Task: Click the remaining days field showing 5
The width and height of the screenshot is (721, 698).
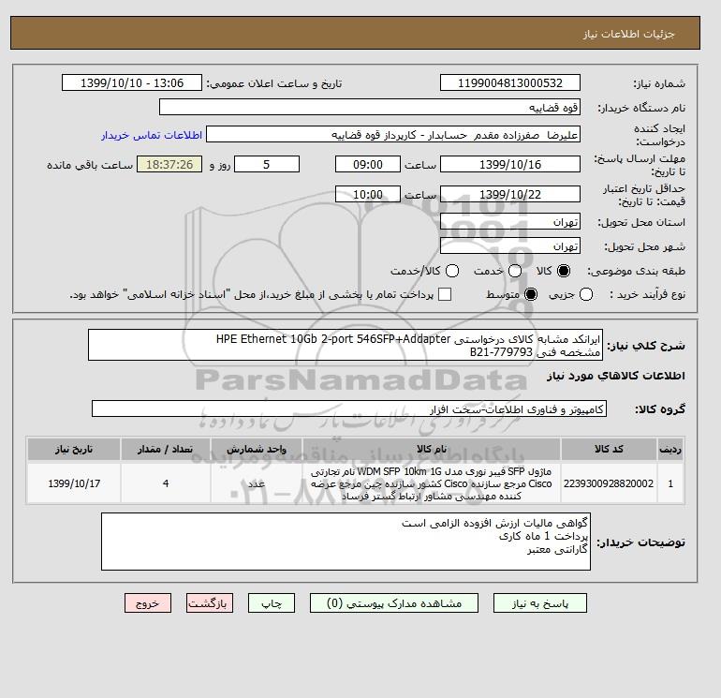Action: 267,164
